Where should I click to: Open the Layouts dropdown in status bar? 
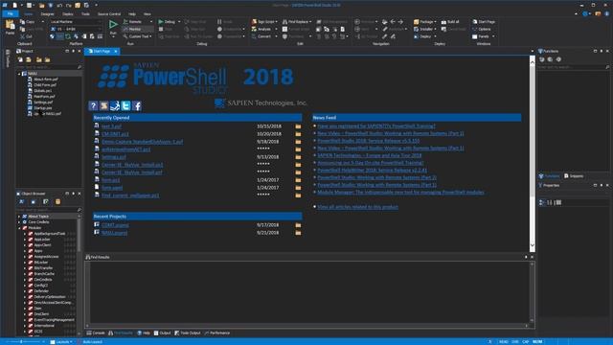[61, 342]
